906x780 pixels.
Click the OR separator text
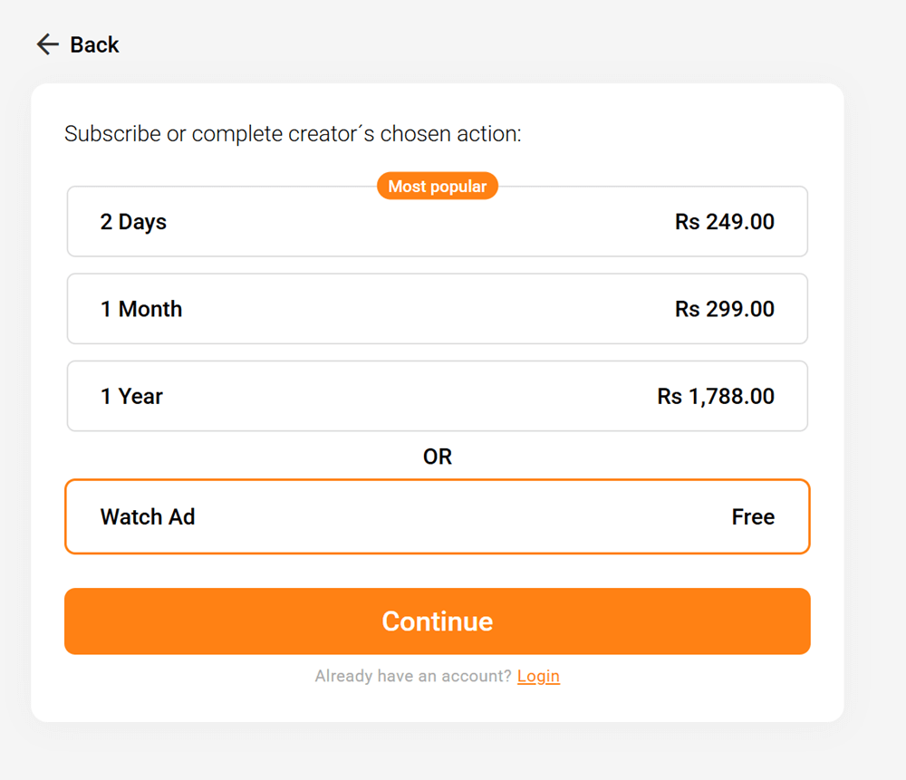(x=438, y=457)
